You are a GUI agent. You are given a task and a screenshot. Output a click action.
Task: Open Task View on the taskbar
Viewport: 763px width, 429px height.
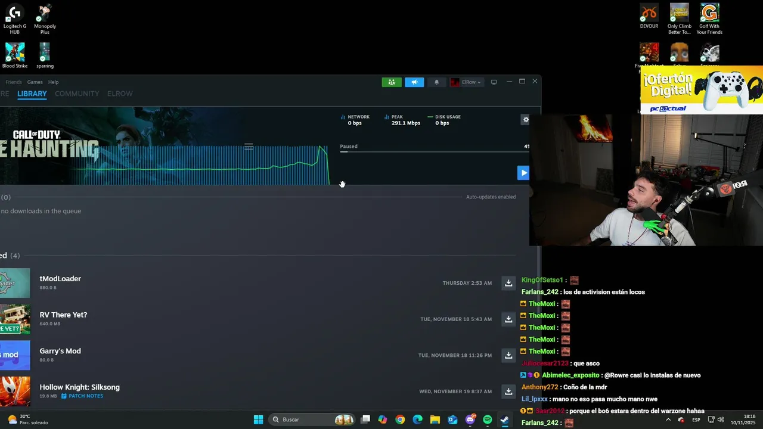[365, 419]
